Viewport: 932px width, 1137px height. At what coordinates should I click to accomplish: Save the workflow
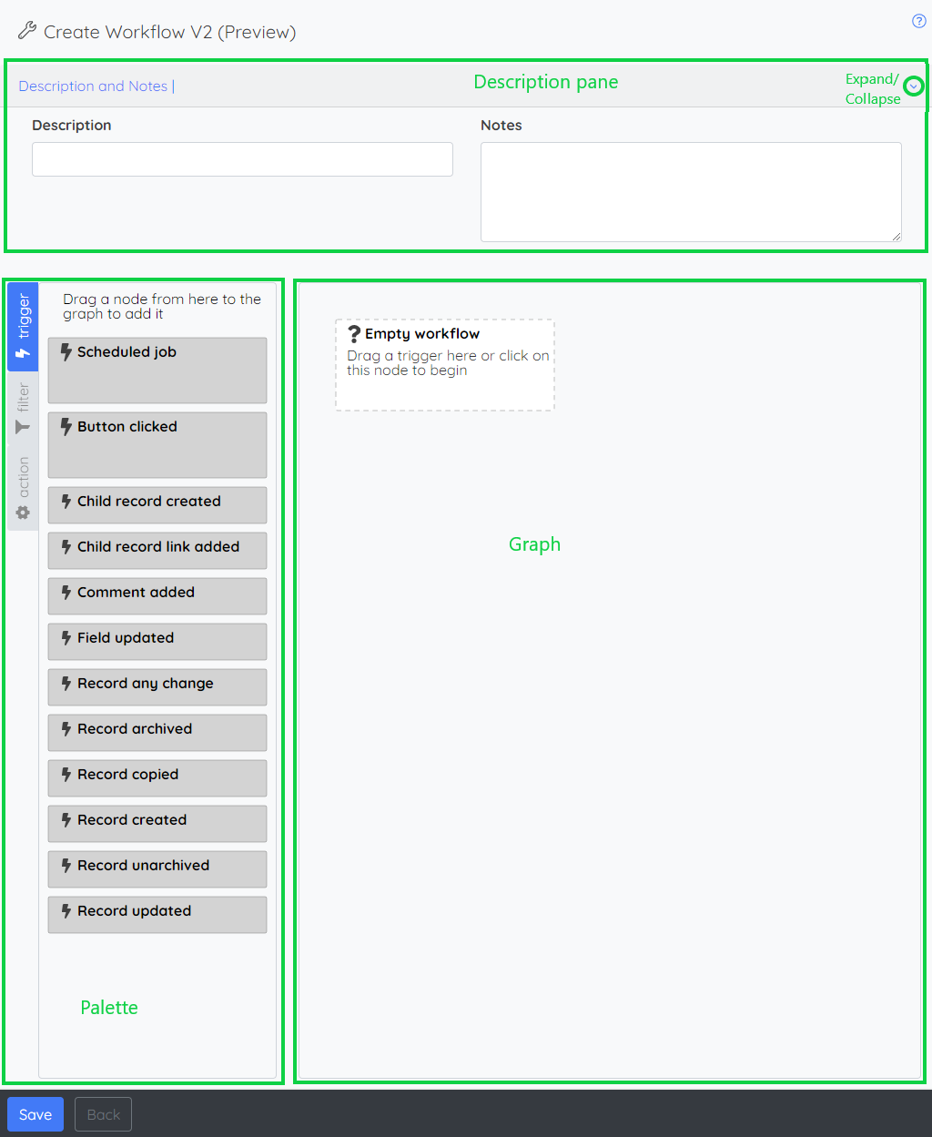pyautogui.click(x=35, y=1113)
